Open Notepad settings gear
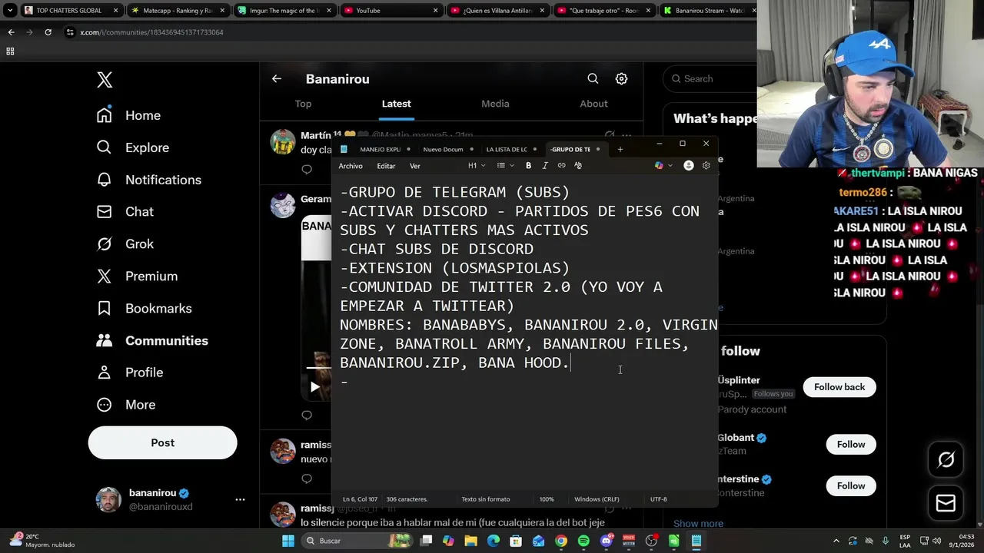The height and width of the screenshot is (553, 984). point(706,165)
